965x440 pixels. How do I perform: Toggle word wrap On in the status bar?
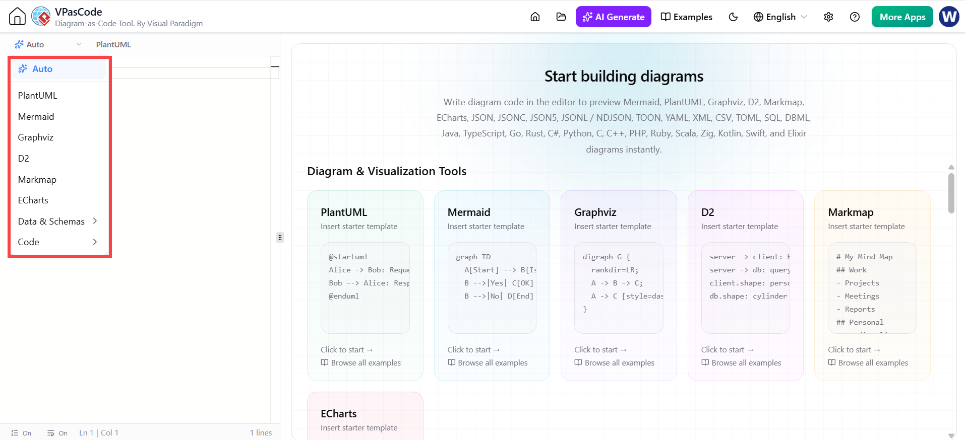coord(57,433)
